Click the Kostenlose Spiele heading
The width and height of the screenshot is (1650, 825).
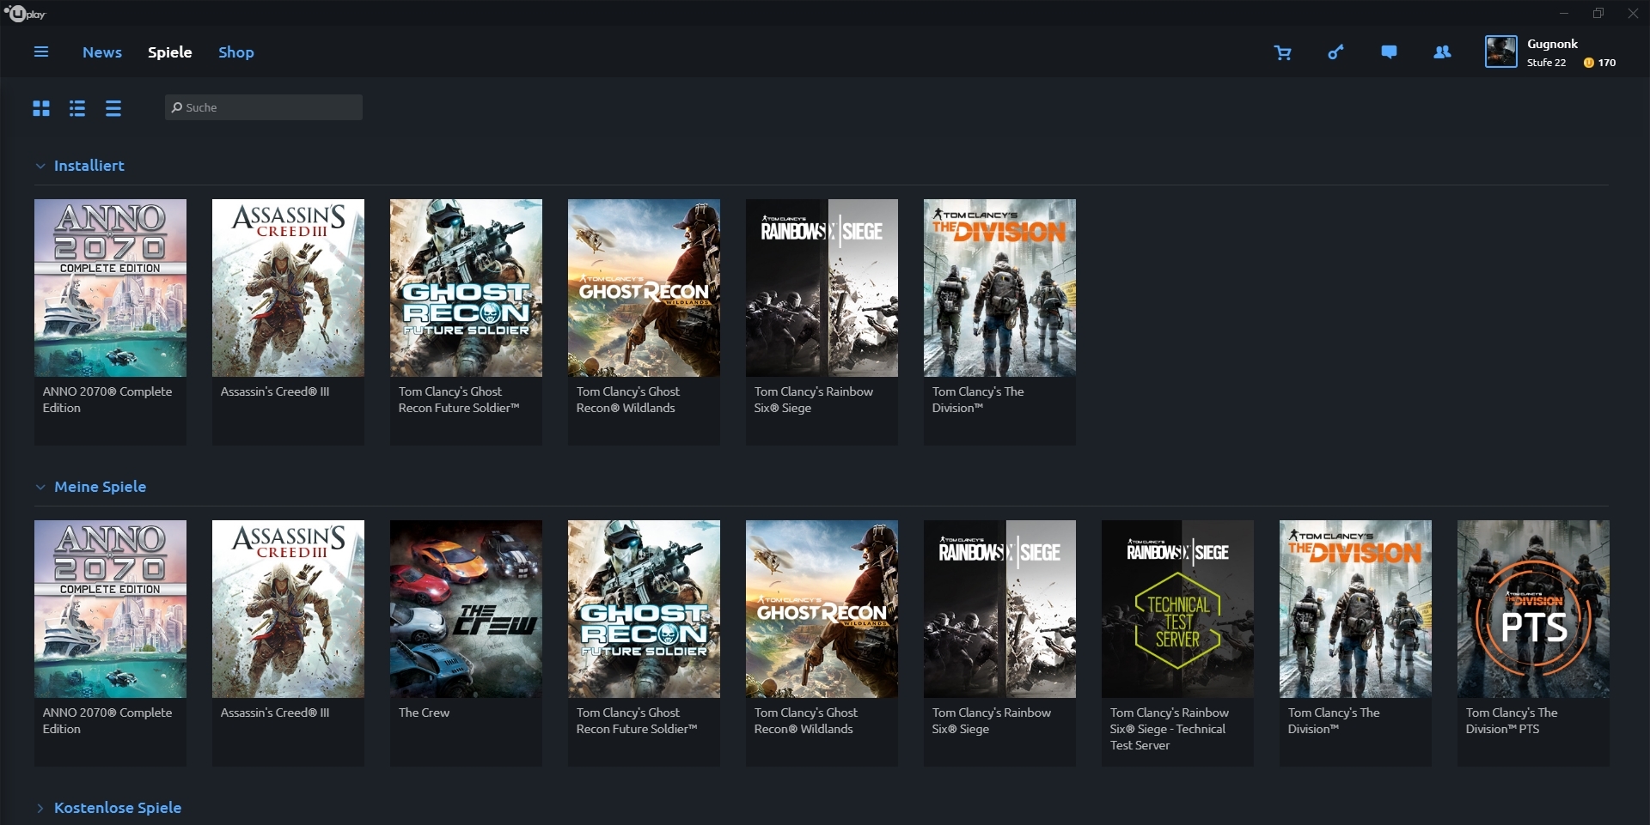pyautogui.click(x=118, y=808)
